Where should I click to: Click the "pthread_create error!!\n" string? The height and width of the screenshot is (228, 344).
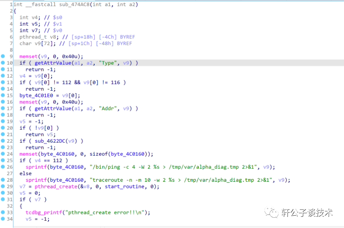(107, 212)
